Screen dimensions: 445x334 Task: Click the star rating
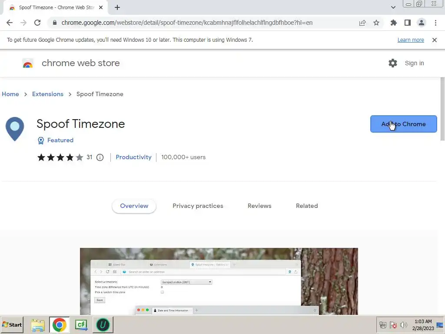click(60, 157)
